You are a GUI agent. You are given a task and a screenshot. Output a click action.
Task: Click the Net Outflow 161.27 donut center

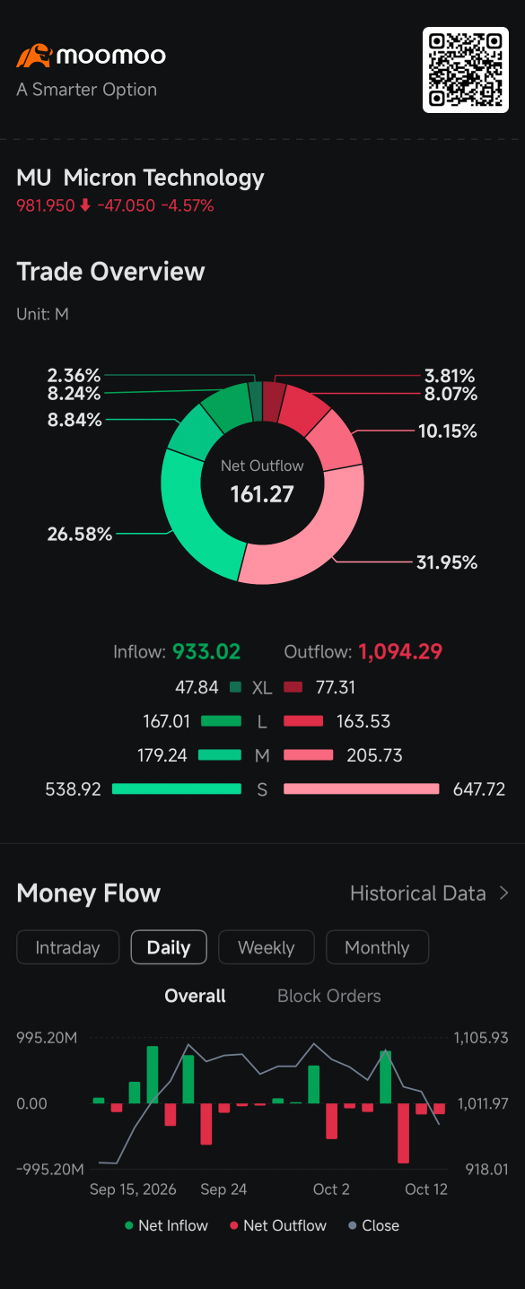[x=262, y=483]
